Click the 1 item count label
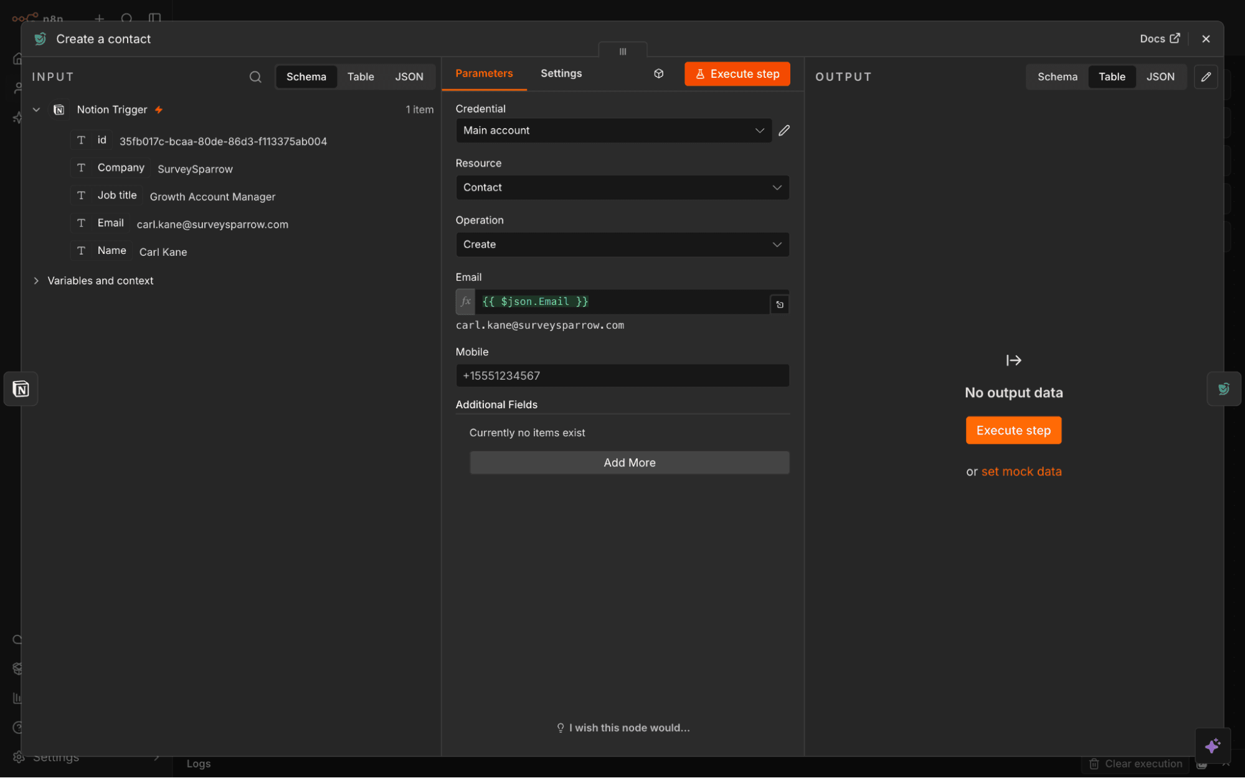This screenshot has height=778, width=1245. point(419,110)
